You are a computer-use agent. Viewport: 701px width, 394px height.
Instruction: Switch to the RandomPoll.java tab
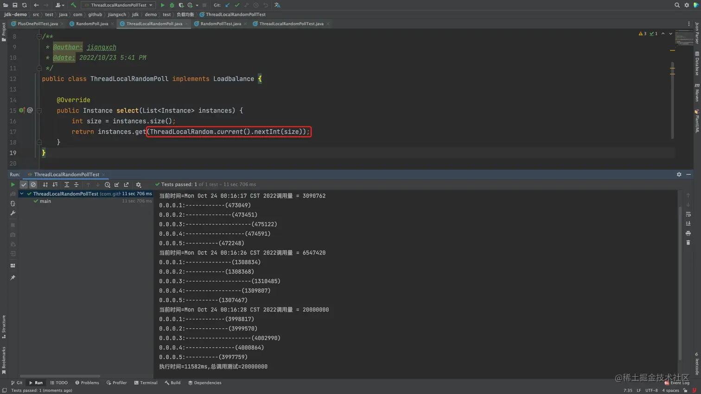[x=92, y=24]
